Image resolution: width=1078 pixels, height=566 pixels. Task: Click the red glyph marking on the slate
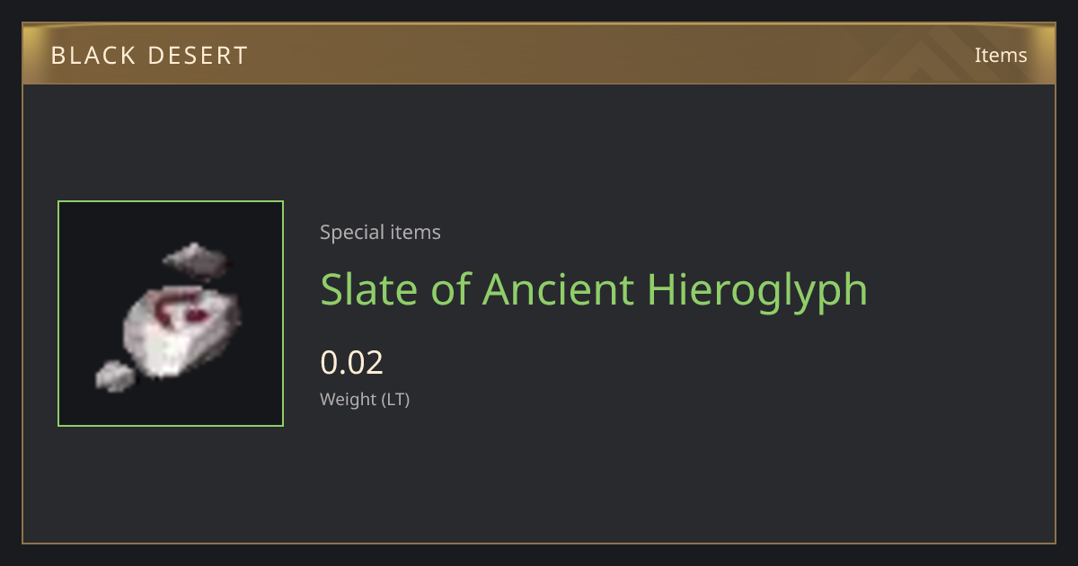coord(182,309)
